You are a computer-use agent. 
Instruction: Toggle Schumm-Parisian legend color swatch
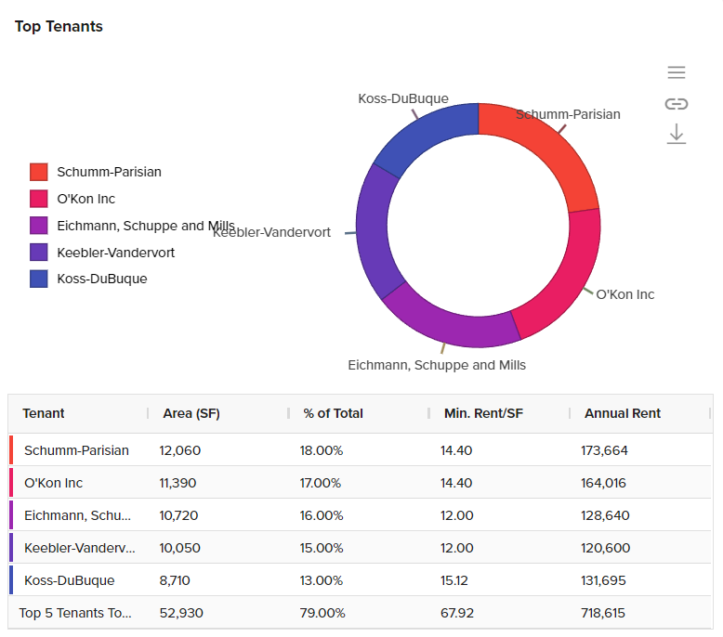click(x=39, y=172)
